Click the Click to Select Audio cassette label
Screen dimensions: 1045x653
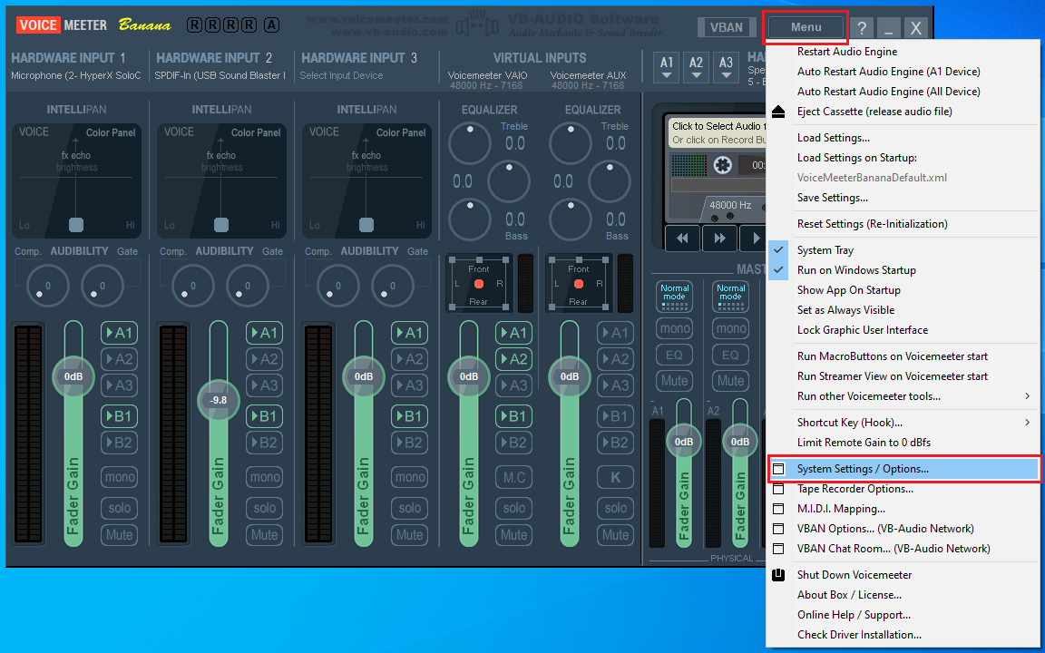[718, 127]
